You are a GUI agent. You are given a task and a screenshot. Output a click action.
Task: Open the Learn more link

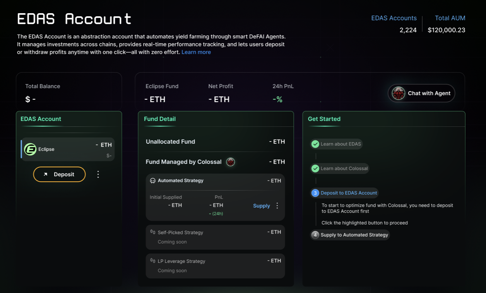coord(196,52)
